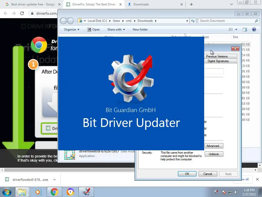
Task: Close the DriverFix tab in Chrome
Action: (x=121, y=4)
